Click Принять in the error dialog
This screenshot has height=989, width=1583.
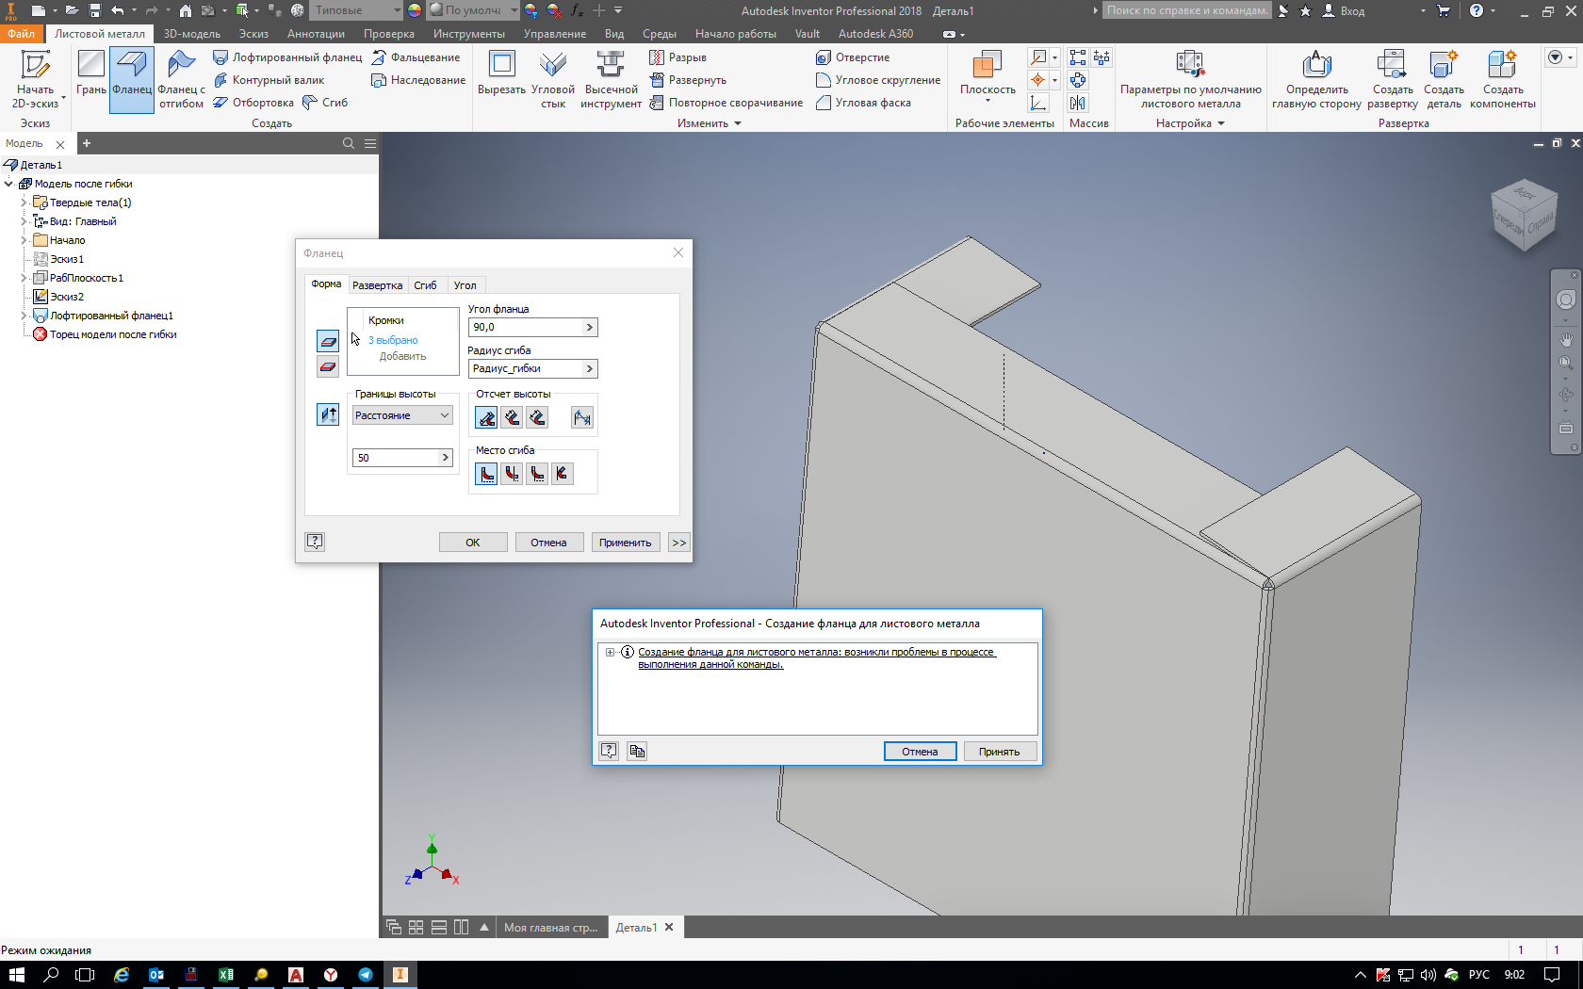tap(1000, 752)
